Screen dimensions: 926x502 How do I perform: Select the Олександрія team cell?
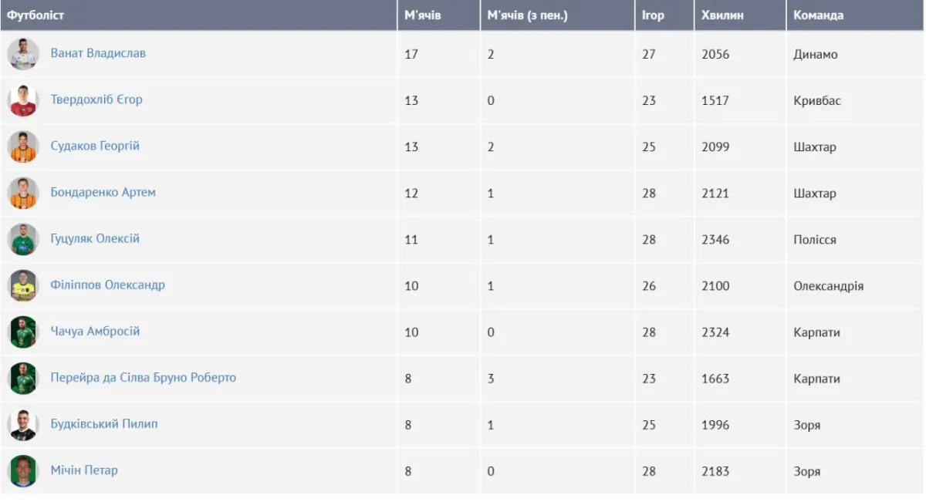(x=829, y=286)
